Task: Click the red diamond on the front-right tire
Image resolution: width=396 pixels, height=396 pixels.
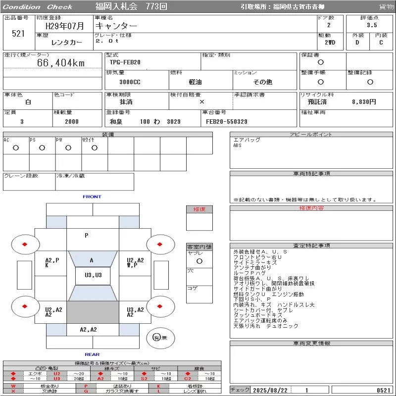Action: pyautogui.click(x=159, y=244)
